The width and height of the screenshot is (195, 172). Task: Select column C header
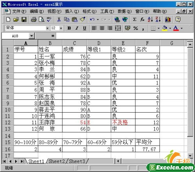click(x=74, y=43)
